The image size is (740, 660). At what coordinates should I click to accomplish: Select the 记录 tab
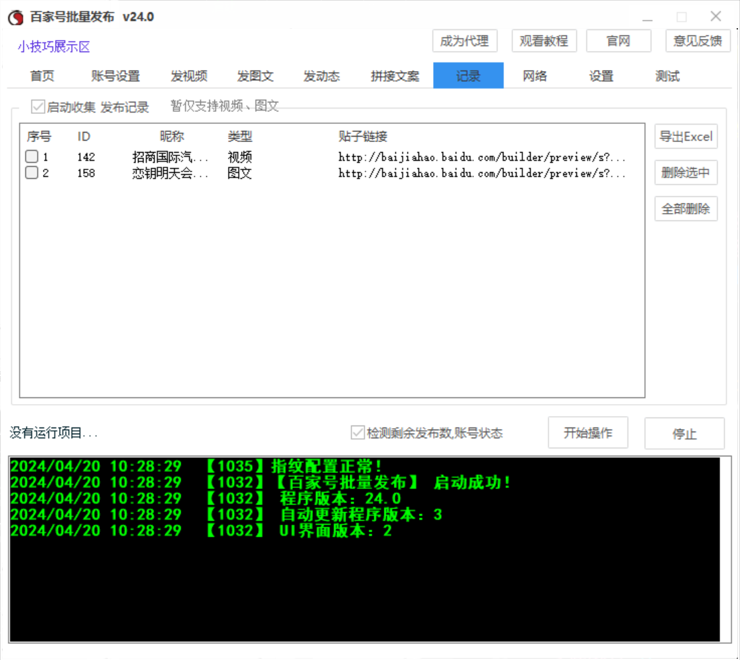click(468, 76)
